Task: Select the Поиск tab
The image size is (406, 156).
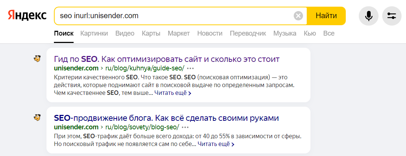Action: point(64,33)
